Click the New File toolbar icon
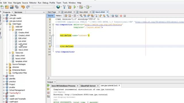This screenshot has height=103, width=184. (2, 7)
